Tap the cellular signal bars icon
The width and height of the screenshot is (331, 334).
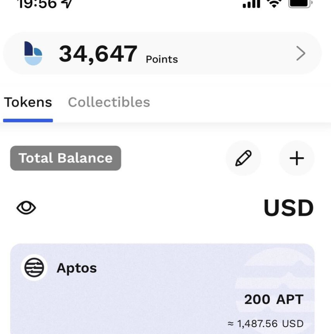click(251, 4)
